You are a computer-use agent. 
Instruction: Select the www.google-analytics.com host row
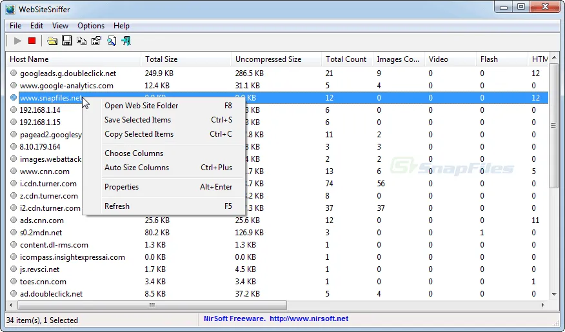coord(277,86)
